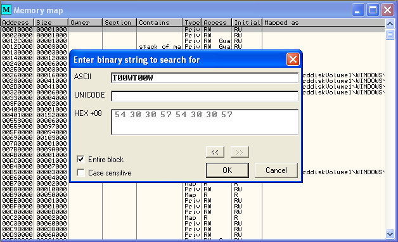Sort by the Address column header
Viewport: 398px width, 242px height.
coord(17,23)
